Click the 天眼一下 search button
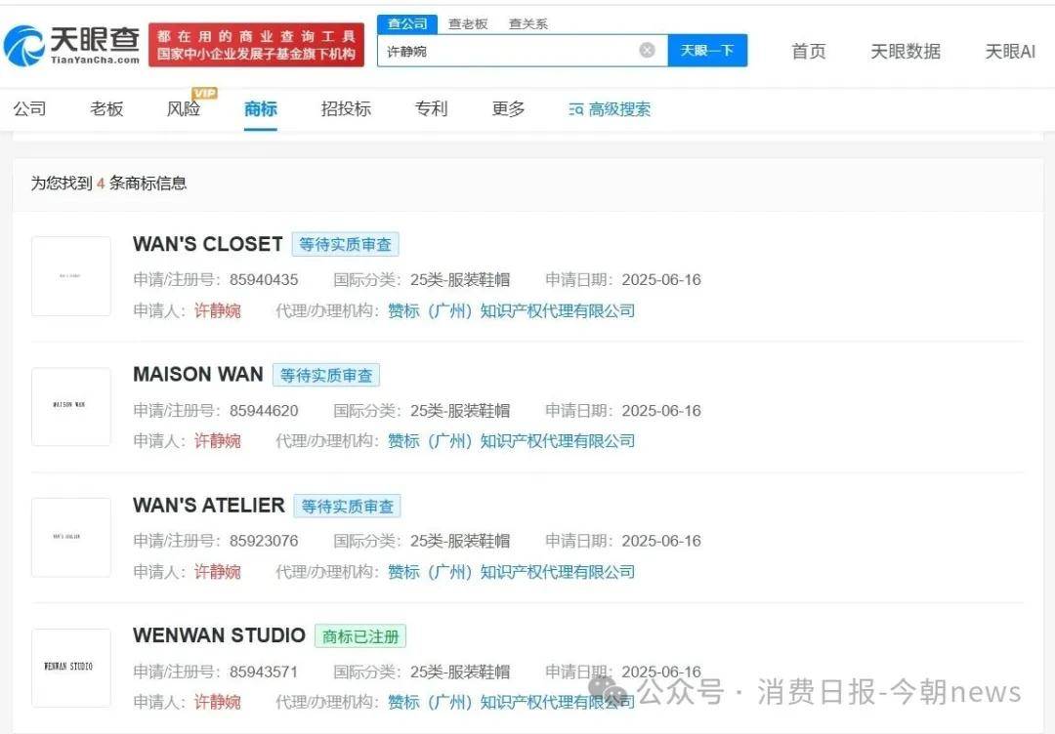The width and height of the screenshot is (1055, 734). click(707, 51)
